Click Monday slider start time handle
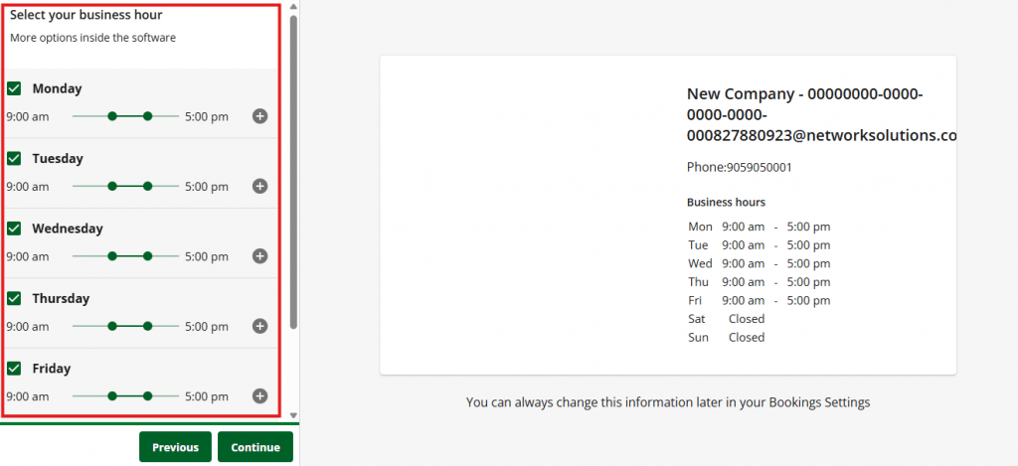This screenshot has width=1018, height=466. [112, 116]
